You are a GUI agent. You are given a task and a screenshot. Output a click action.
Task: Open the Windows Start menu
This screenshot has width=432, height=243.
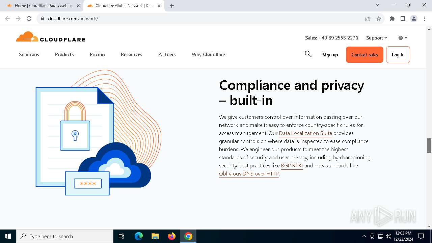[8, 236]
